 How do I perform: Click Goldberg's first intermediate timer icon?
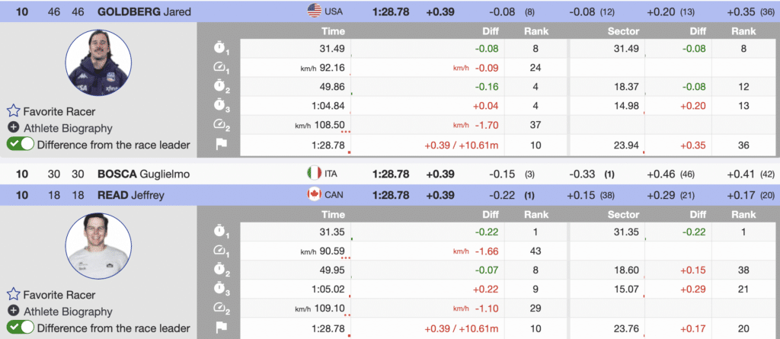[220, 48]
